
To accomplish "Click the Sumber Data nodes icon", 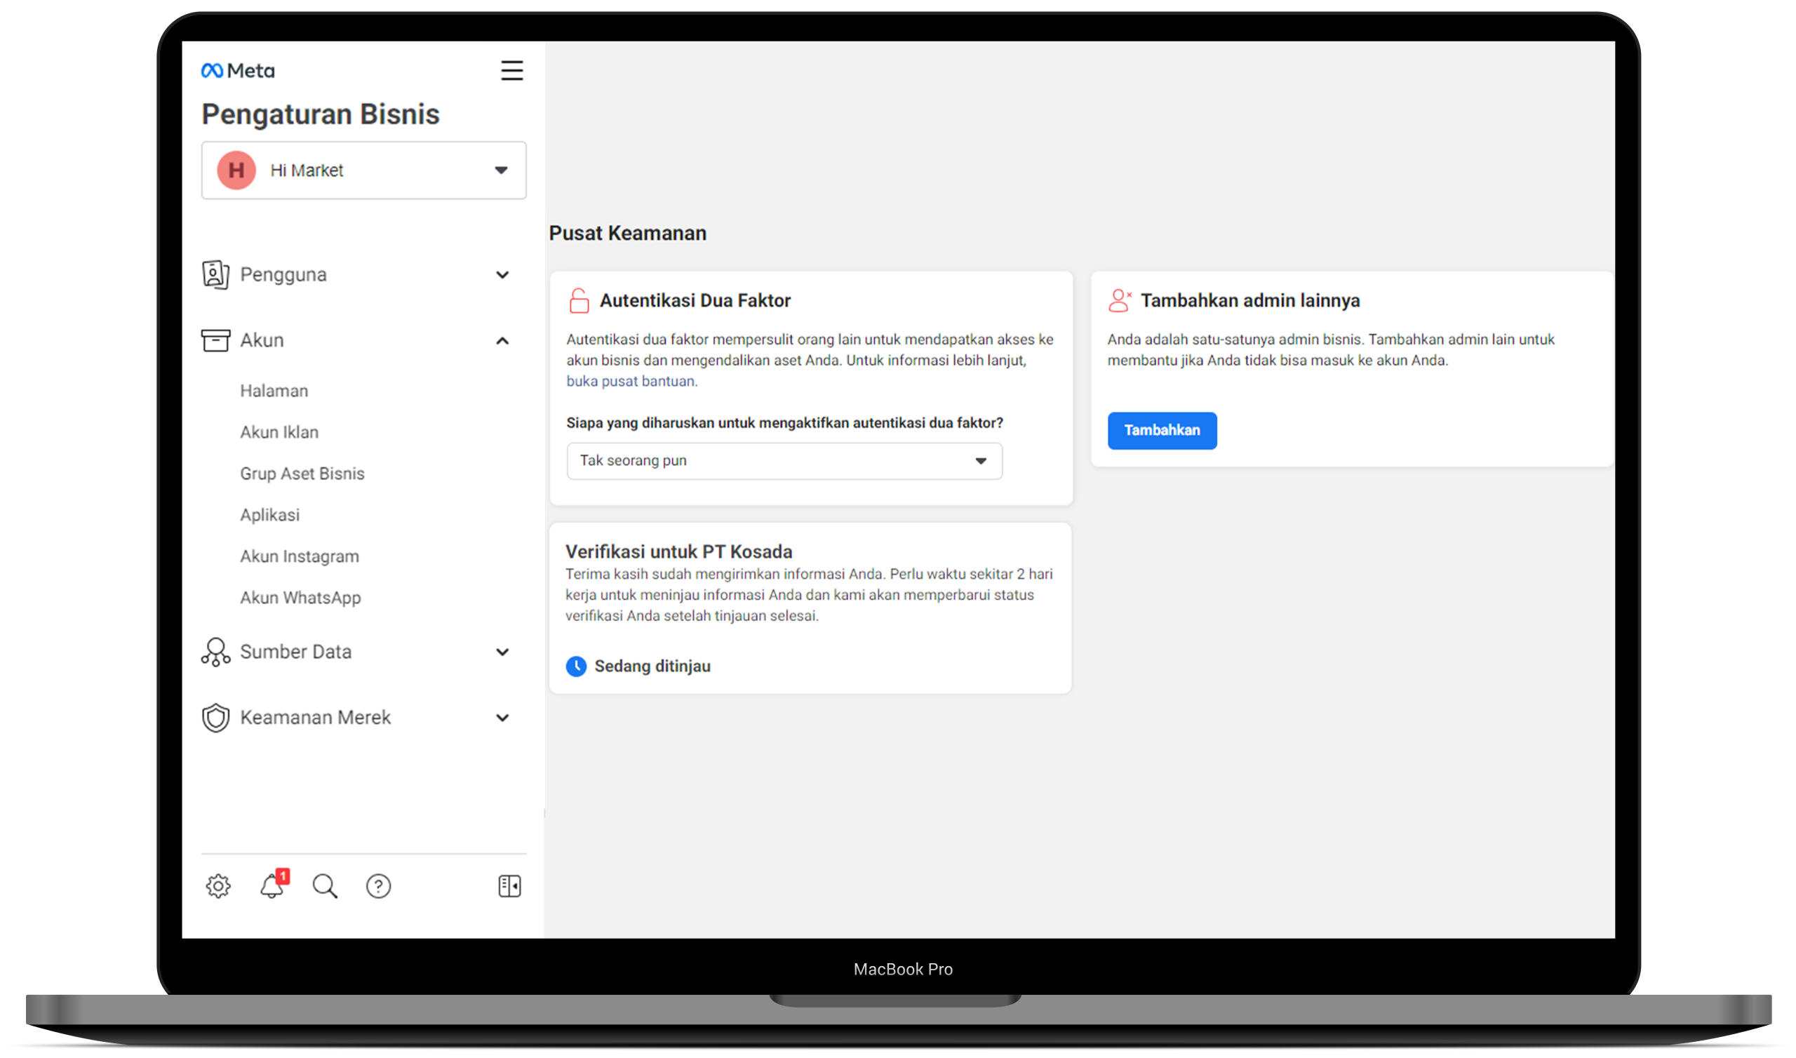I will click(x=215, y=652).
